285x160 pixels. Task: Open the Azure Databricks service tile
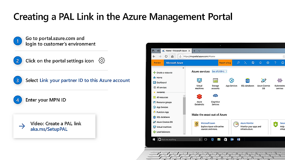[x=199, y=100]
